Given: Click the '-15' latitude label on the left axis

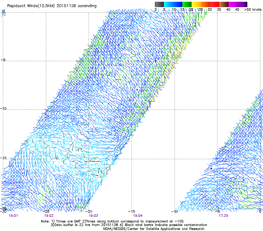Looking at the screenshot, I should click(x=3, y=158).
